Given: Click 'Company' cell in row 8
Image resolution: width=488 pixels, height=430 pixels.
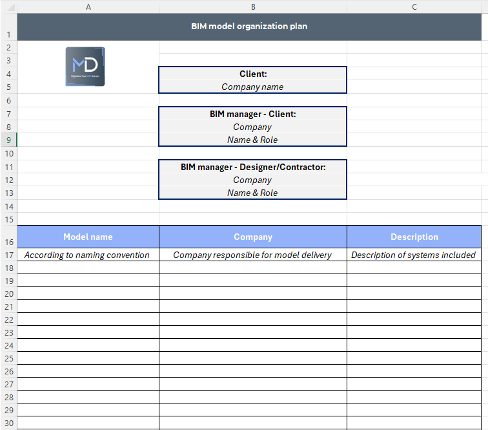Looking at the screenshot, I should click(253, 127).
